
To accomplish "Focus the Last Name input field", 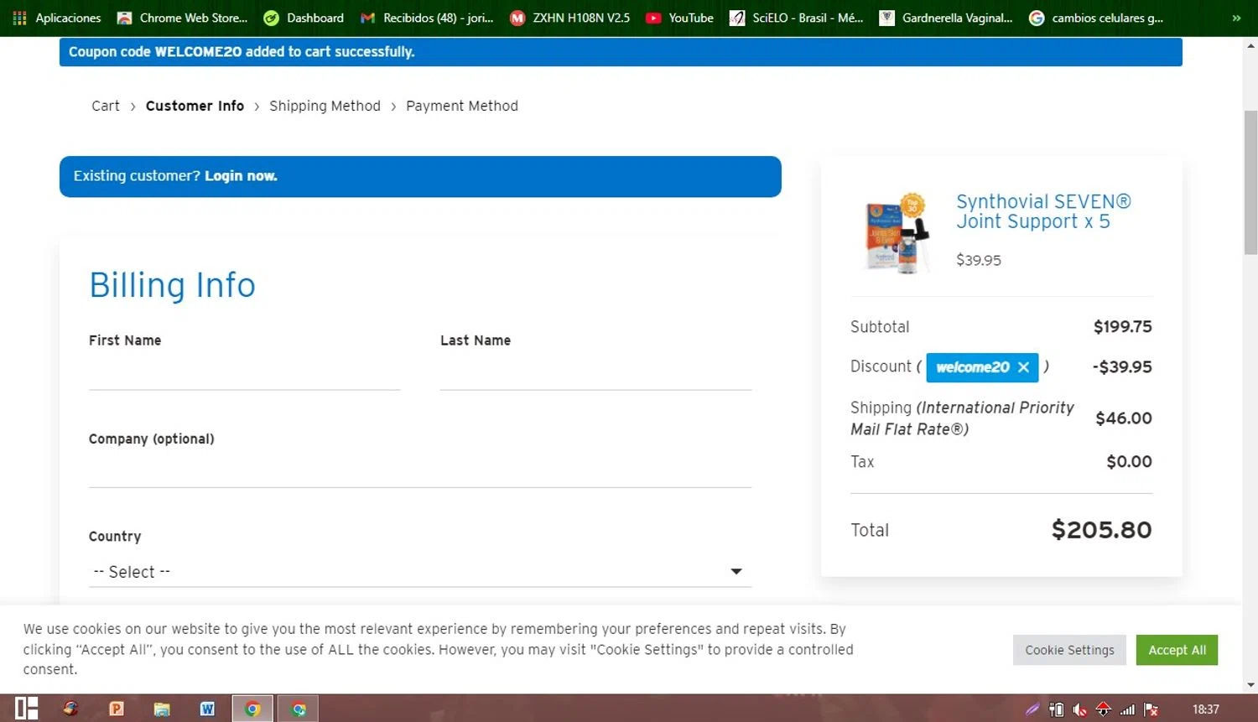I will (595, 373).
